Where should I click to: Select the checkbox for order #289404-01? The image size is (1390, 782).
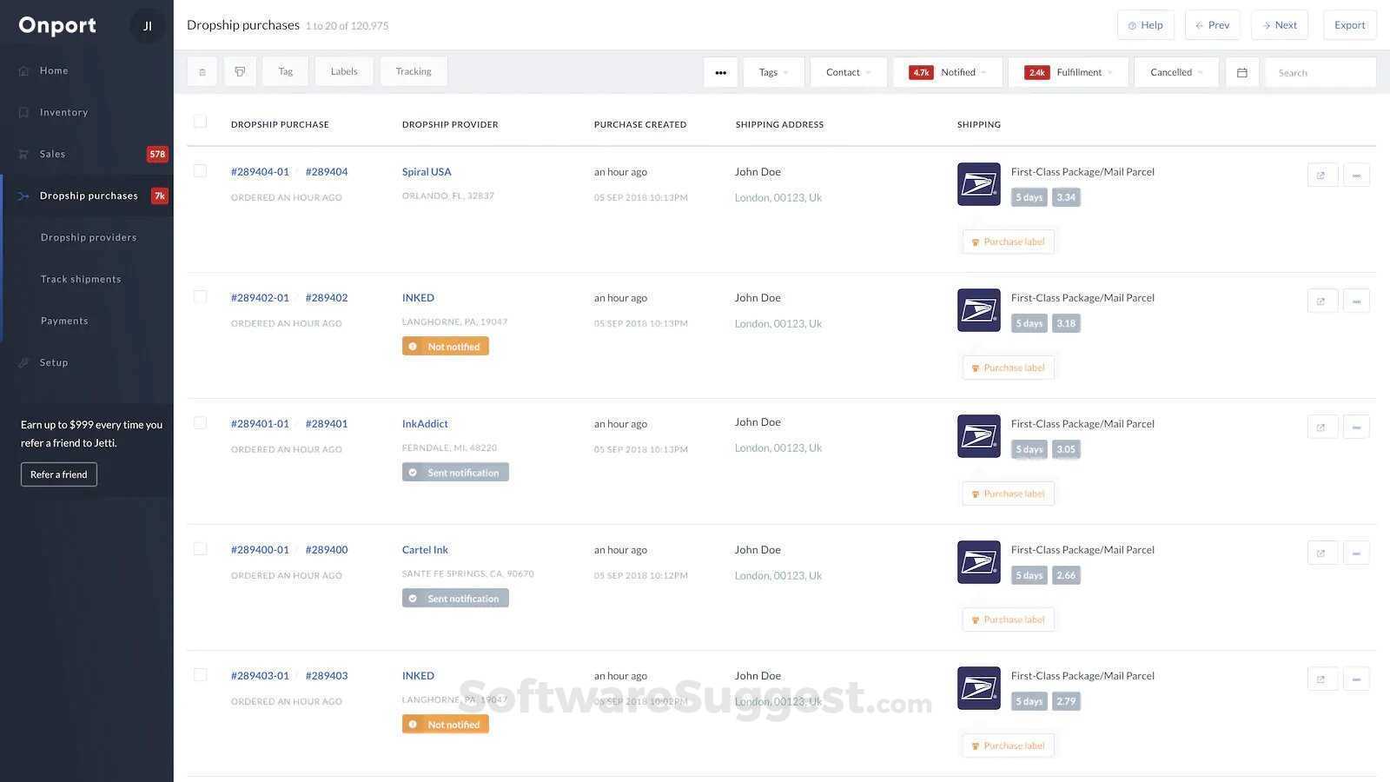point(199,170)
